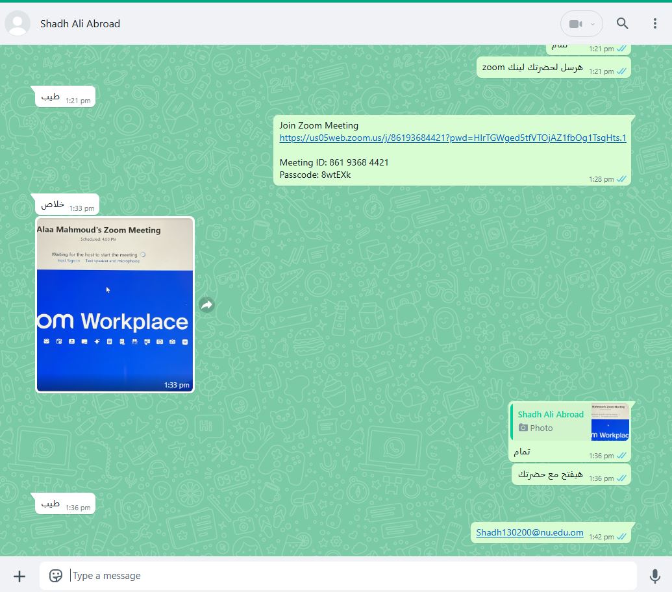Click the Shadh130200@nu.edu.om email link
The height and width of the screenshot is (592, 672).
(530, 532)
